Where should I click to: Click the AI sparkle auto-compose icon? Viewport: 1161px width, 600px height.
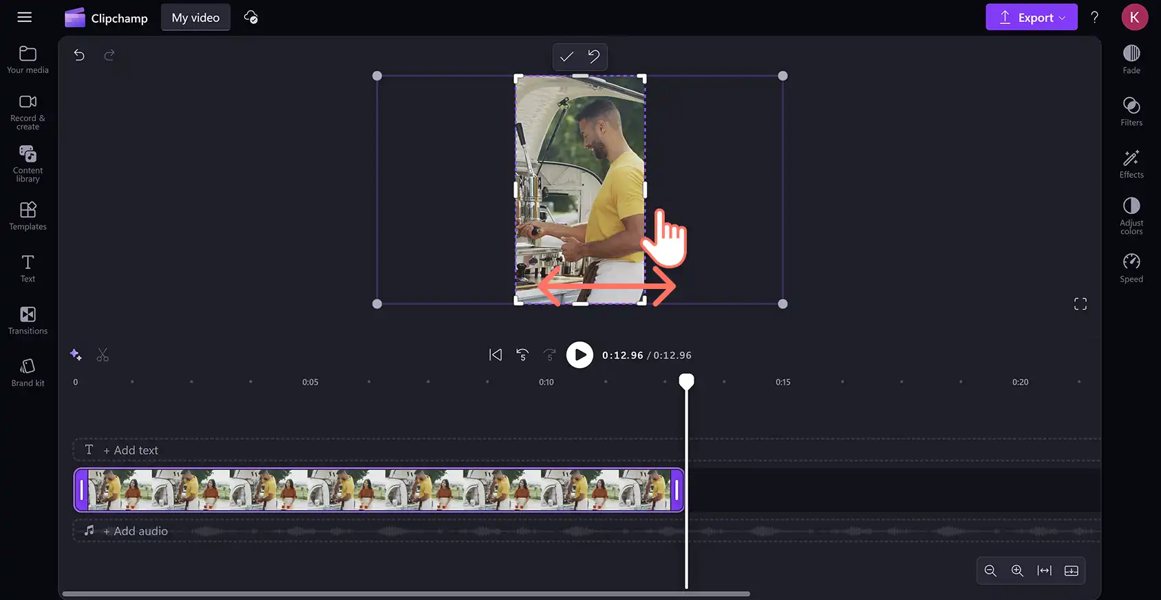[76, 355]
